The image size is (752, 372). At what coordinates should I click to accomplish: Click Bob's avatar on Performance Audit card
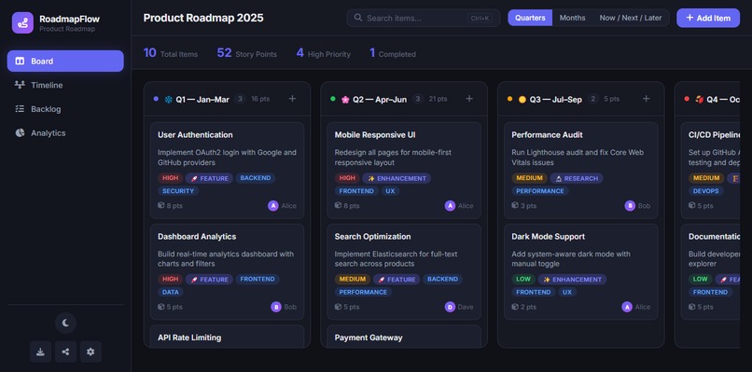tap(630, 206)
